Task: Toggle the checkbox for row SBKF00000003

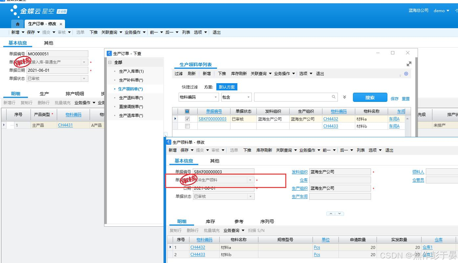Action: 187,119
